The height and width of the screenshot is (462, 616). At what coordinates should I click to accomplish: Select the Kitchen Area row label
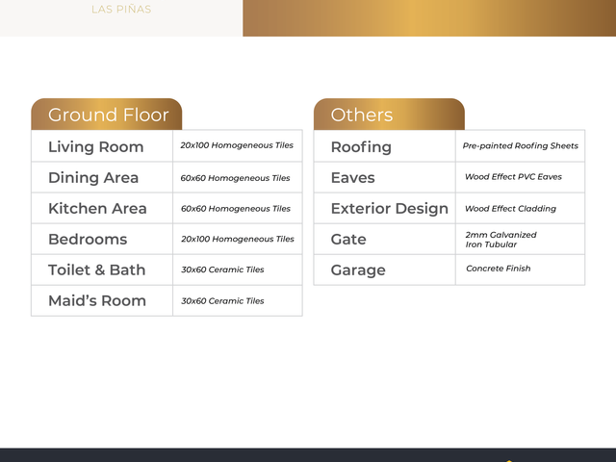tap(97, 208)
